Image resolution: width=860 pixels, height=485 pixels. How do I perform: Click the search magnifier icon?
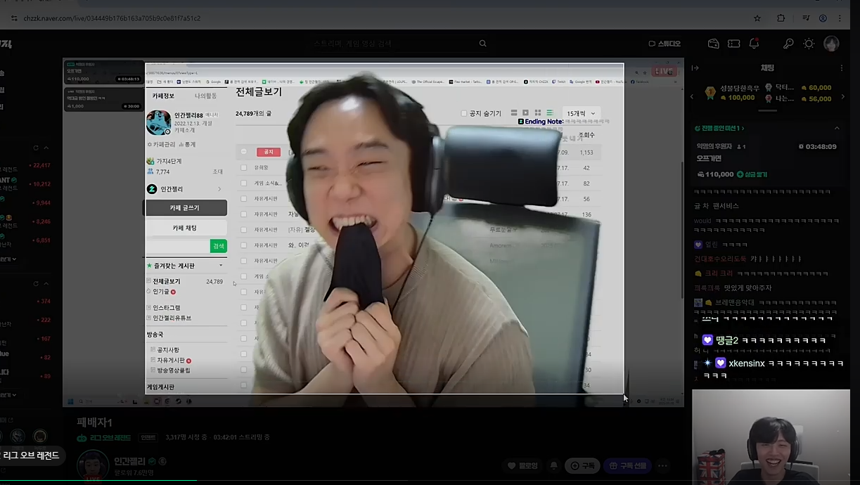pyautogui.click(x=482, y=44)
